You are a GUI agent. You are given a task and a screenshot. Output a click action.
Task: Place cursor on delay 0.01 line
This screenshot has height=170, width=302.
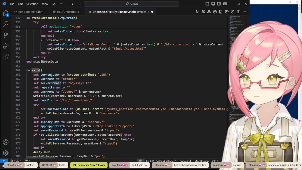point(42,152)
